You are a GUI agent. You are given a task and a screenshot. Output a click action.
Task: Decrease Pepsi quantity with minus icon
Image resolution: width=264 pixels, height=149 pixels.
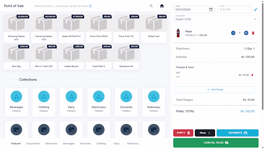coord(233,33)
